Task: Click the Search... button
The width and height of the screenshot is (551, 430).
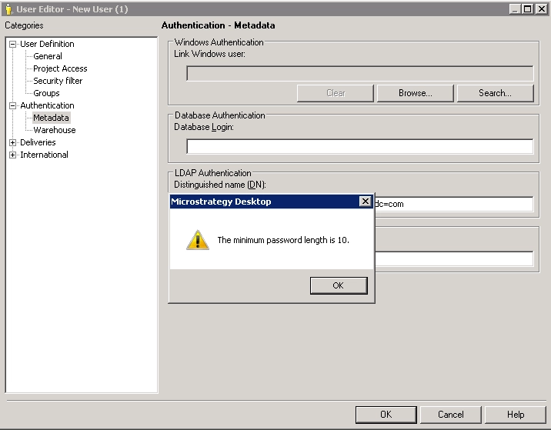Action: pos(495,93)
